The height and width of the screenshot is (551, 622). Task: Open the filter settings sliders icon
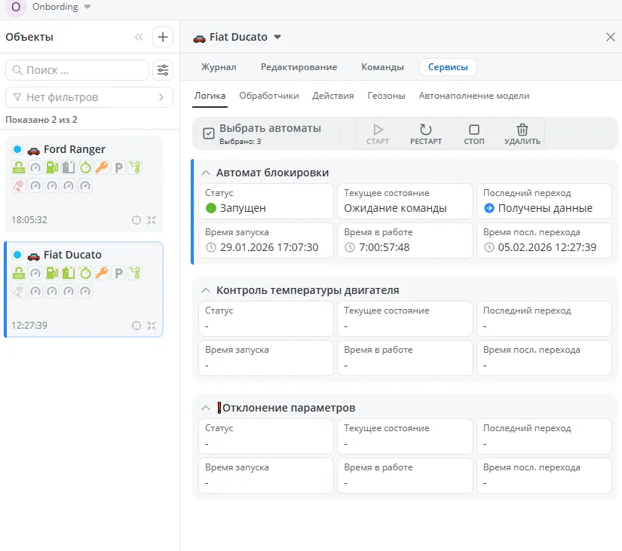(x=162, y=70)
